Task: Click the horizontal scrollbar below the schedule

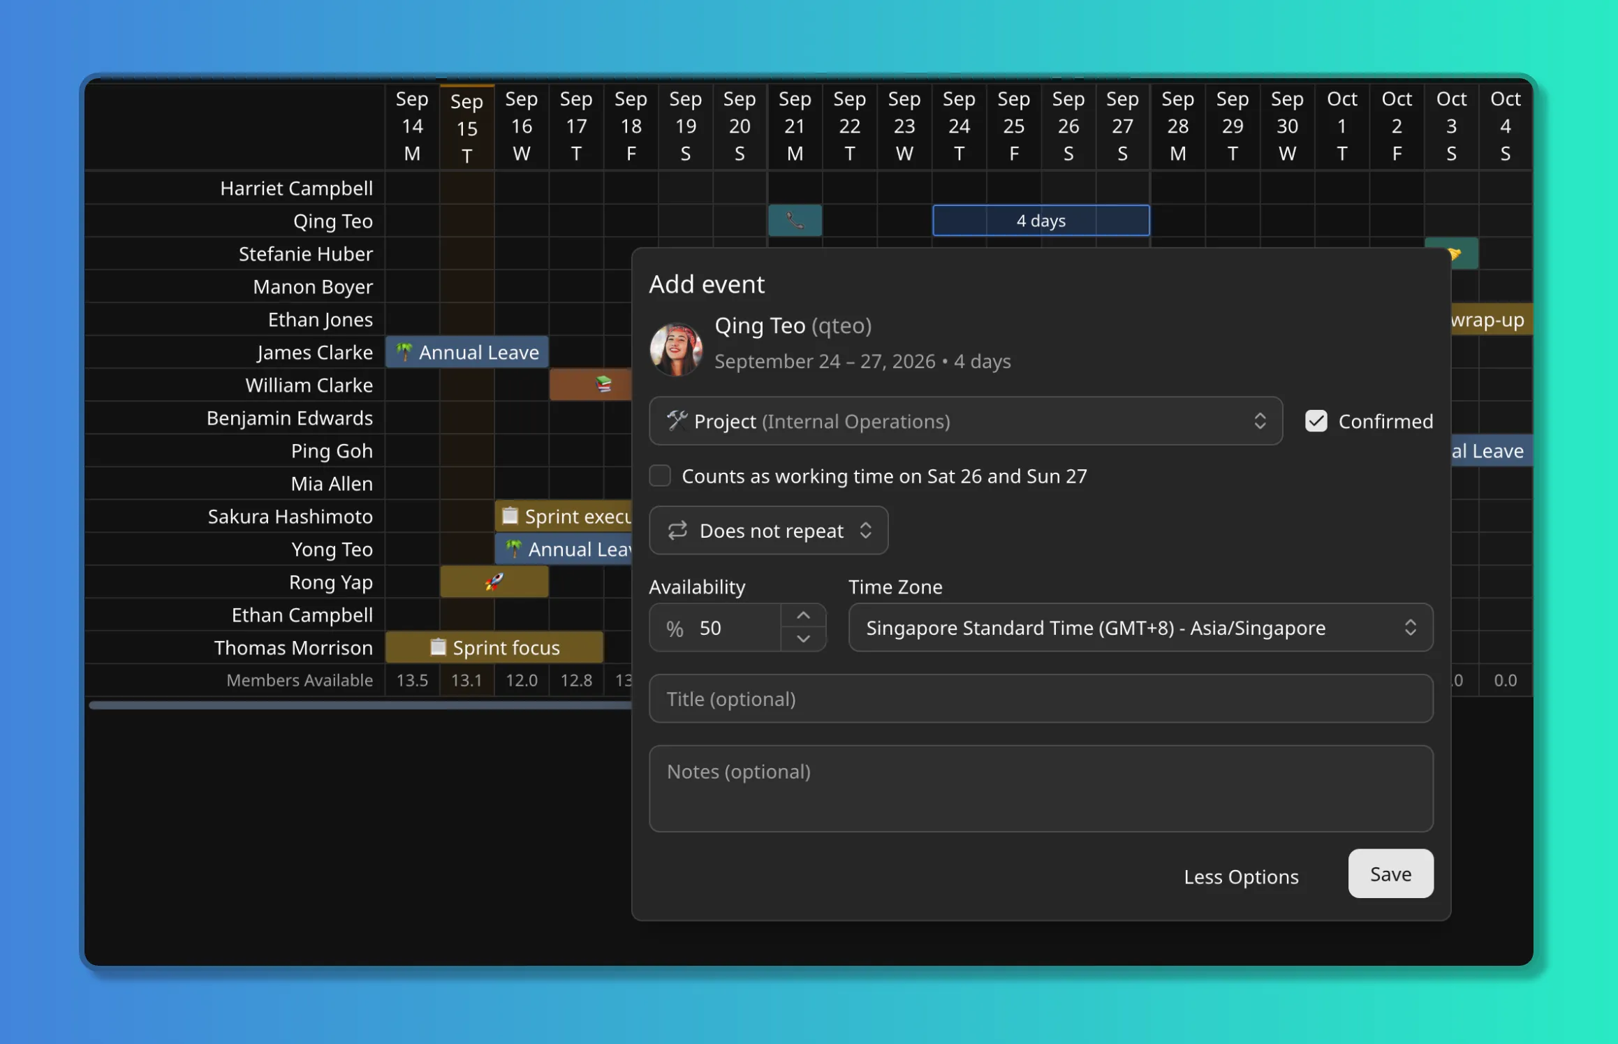Action: [x=360, y=705]
